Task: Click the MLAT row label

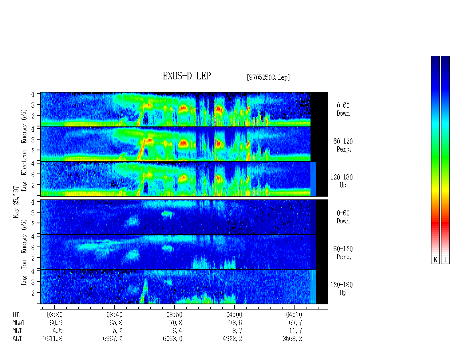Action: (19, 323)
